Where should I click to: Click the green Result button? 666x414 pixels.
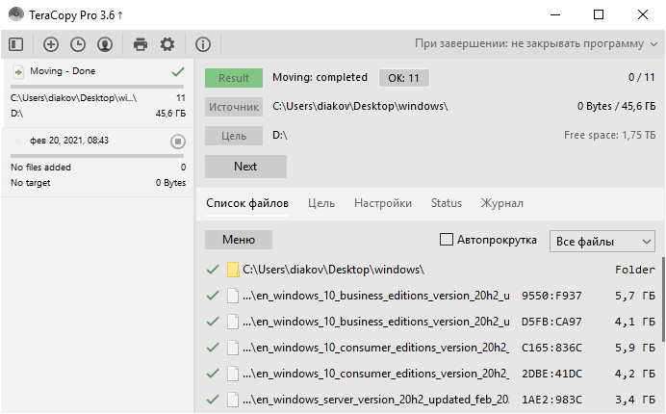233,78
